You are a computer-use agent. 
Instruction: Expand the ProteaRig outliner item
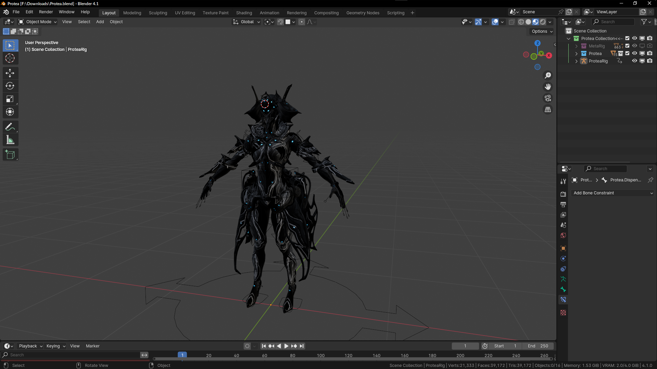click(x=577, y=61)
